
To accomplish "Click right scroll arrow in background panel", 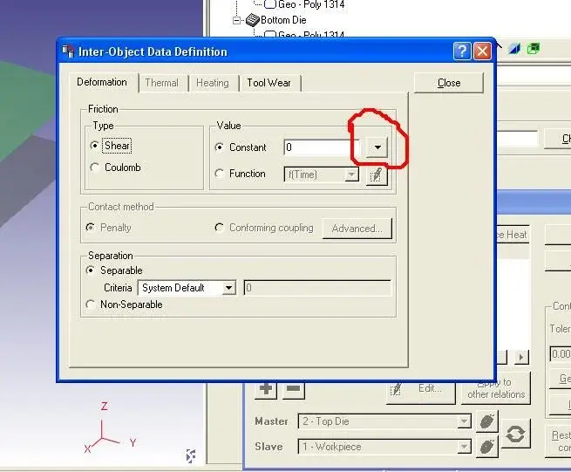I will [x=521, y=357].
